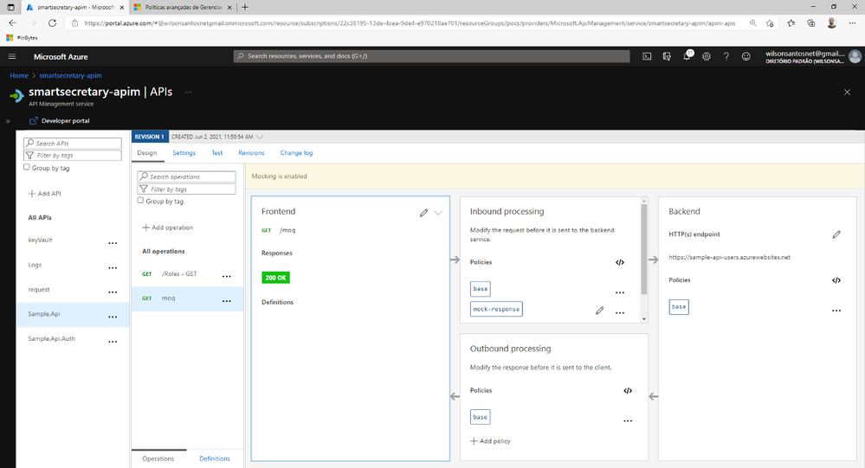Open the help question mark icon
This screenshot has height=468, width=865.
(x=726, y=56)
